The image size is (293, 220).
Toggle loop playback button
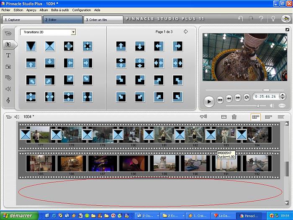[x=247, y=97]
